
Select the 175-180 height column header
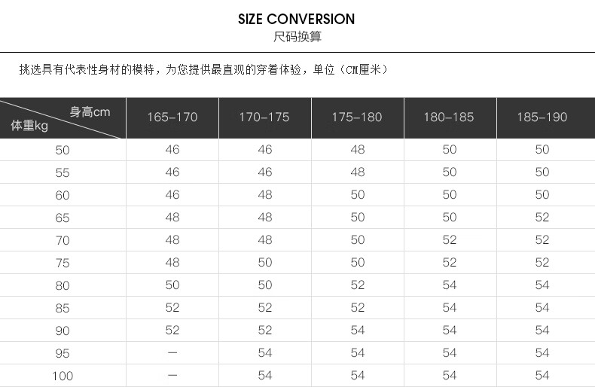click(x=357, y=117)
